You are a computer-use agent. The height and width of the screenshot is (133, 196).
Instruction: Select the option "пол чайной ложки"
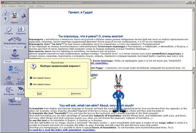(x=31, y=78)
